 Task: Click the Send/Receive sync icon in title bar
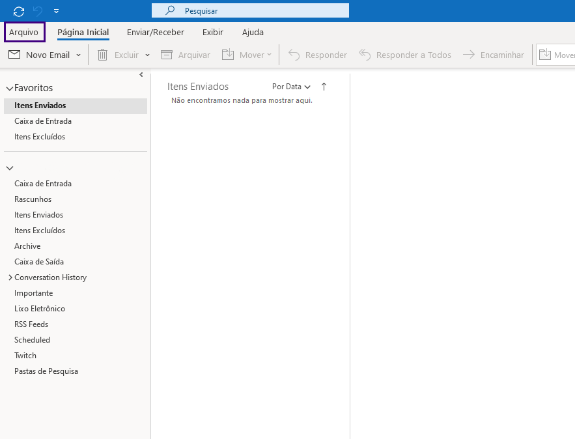click(19, 11)
